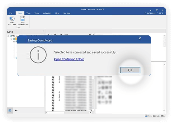
Task: Click the Mail view icon at bottom
Action: pyautogui.click(x=10, y=110)
